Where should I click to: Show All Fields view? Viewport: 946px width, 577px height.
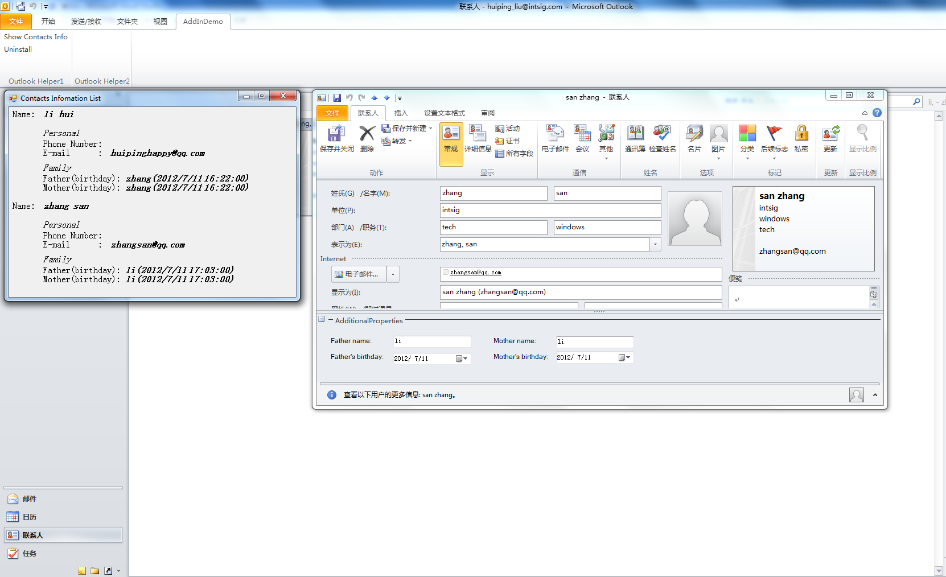coord(515,154)
